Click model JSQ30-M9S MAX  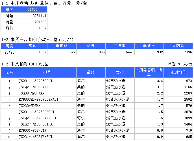32,93
